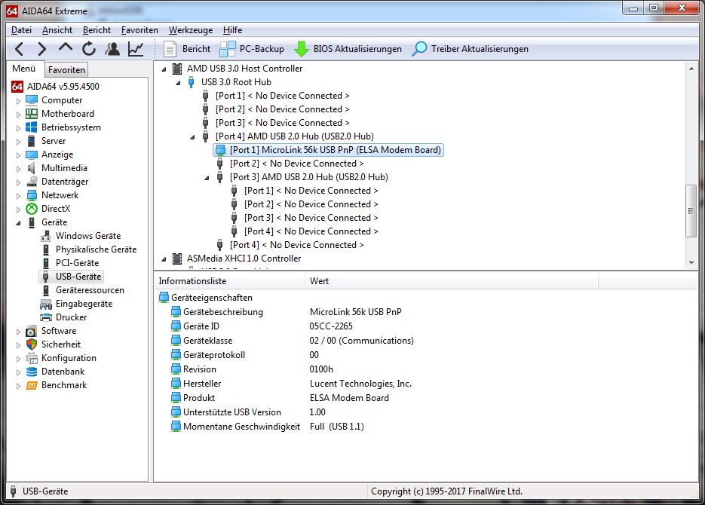Click the Sicherheit shield icon

tap(32, 344)
